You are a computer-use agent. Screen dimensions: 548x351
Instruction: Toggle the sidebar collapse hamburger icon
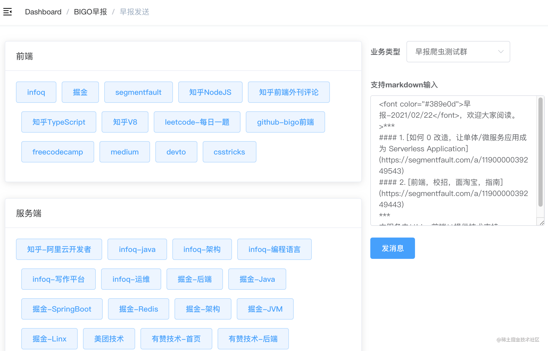tap(7, 12)
